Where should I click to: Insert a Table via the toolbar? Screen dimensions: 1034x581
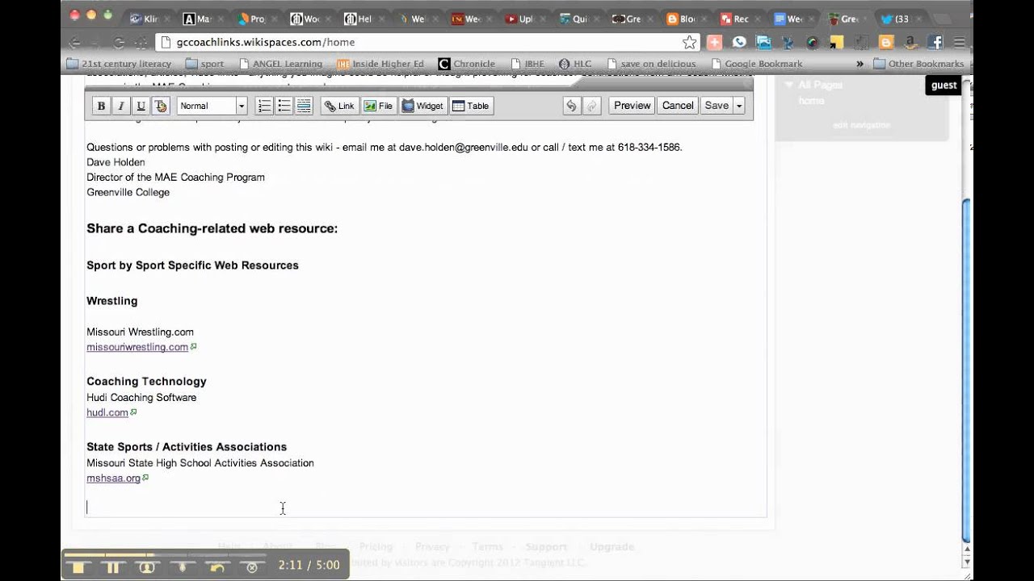471,106
